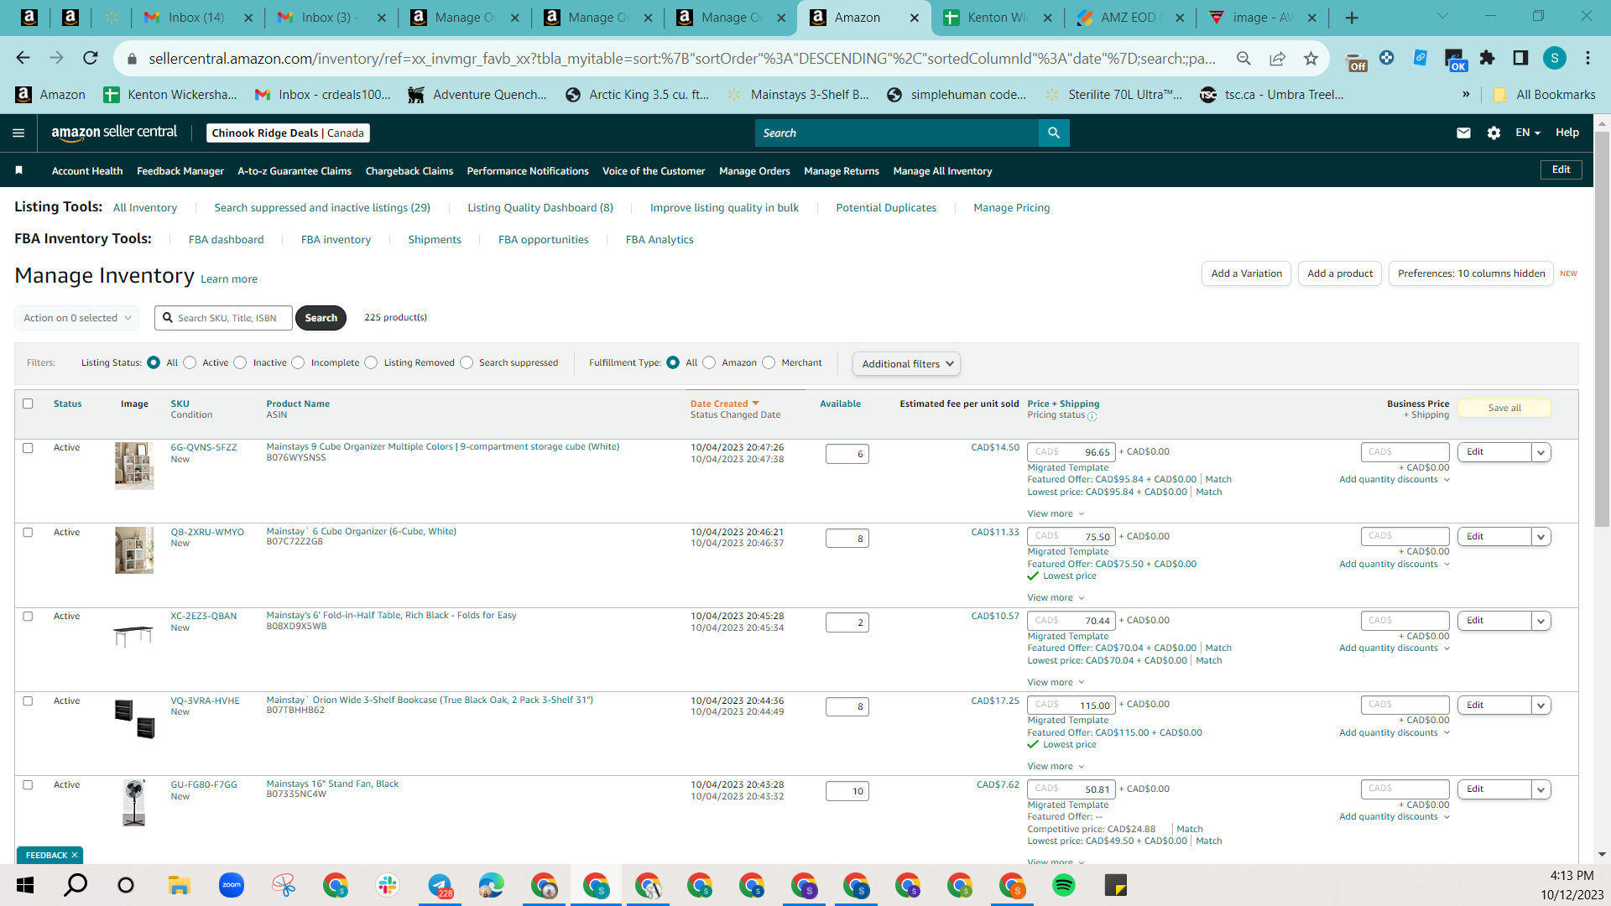Click the share page icon in the address bar

coord(1277,58)
